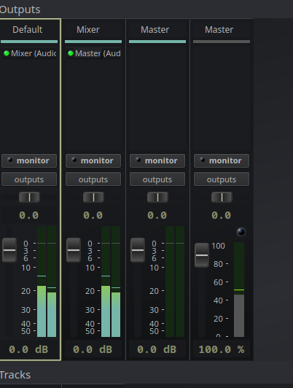Click the Mixer strip stereo level meter
Screen dimensions: 293x388
[x=111, y=282]
